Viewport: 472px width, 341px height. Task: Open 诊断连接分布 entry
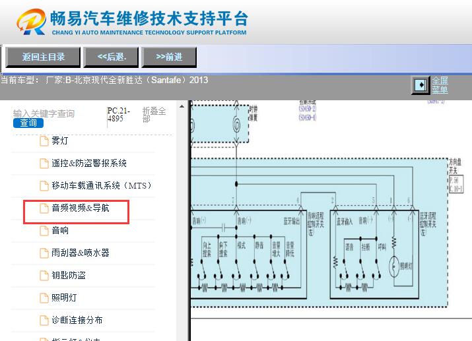point(77,321)
